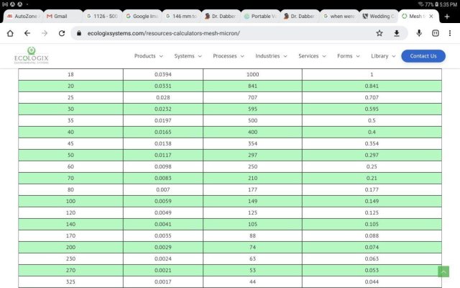This screenshot has height=288, width=460.
Task: Reload the current page
Action: pos(62,33)
